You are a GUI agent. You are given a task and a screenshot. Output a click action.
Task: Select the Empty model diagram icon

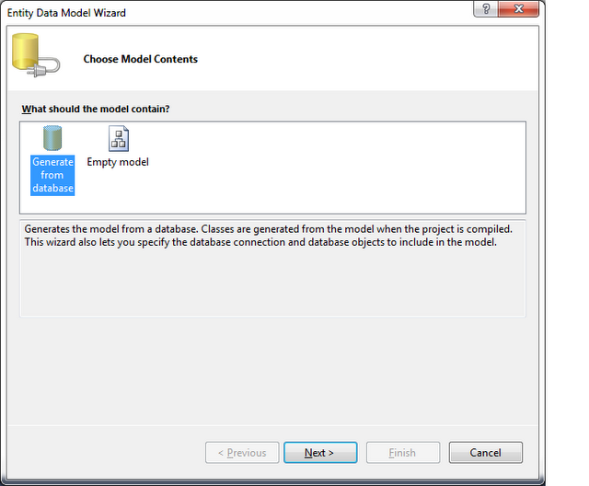point(119,139)
